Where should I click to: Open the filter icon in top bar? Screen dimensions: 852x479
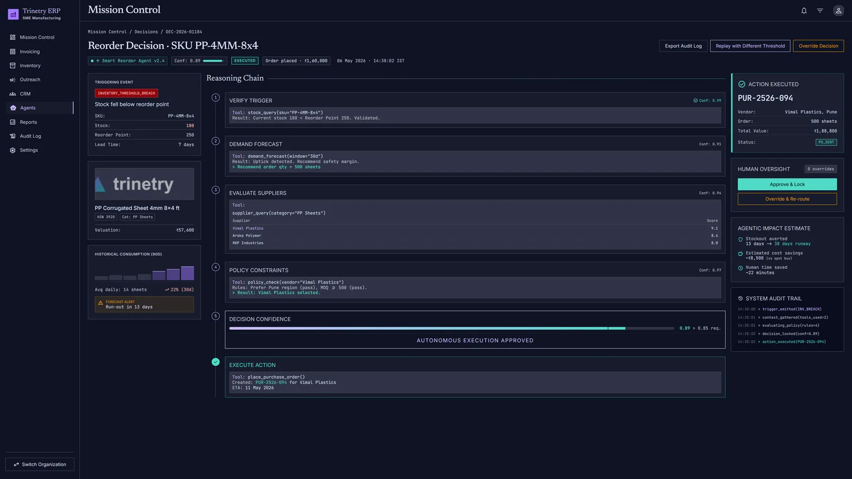click(820, 11)
